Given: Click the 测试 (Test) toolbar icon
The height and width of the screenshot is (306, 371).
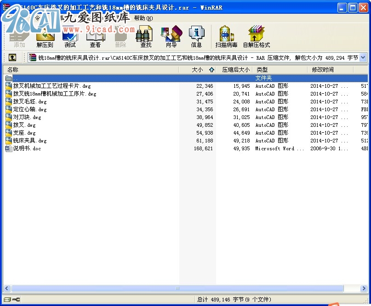Looking at the screenshot, I should (70, 37).
